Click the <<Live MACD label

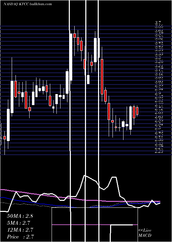point(145,233)
